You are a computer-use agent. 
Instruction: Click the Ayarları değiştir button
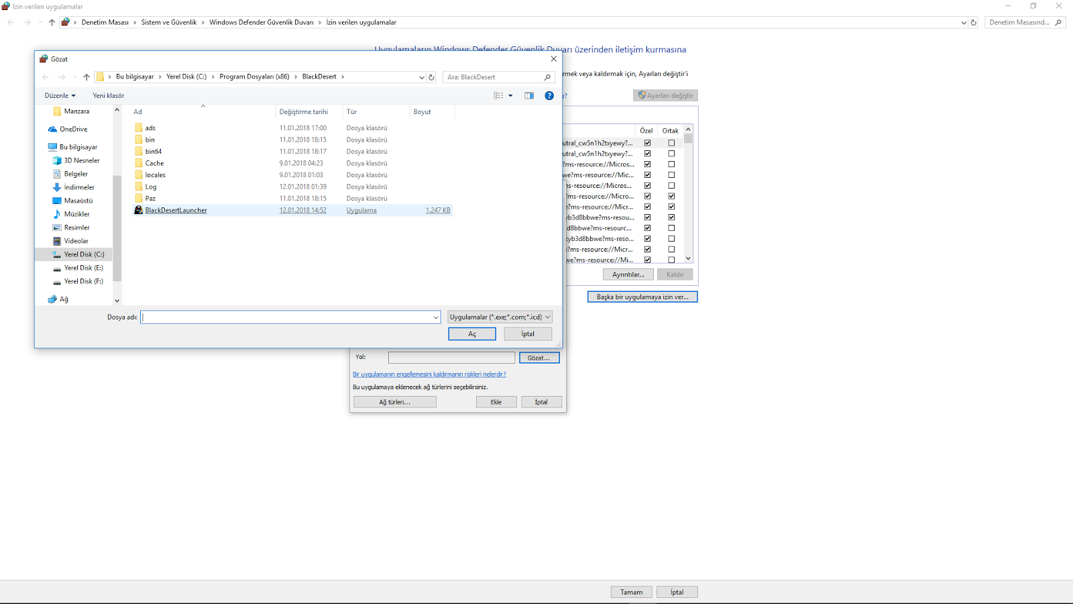665,96
